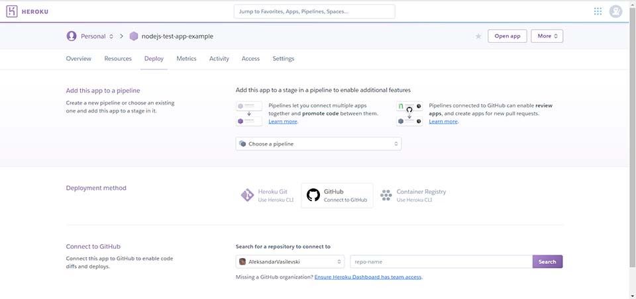
Task: Open the Personal account switcher
Action: 97,36
